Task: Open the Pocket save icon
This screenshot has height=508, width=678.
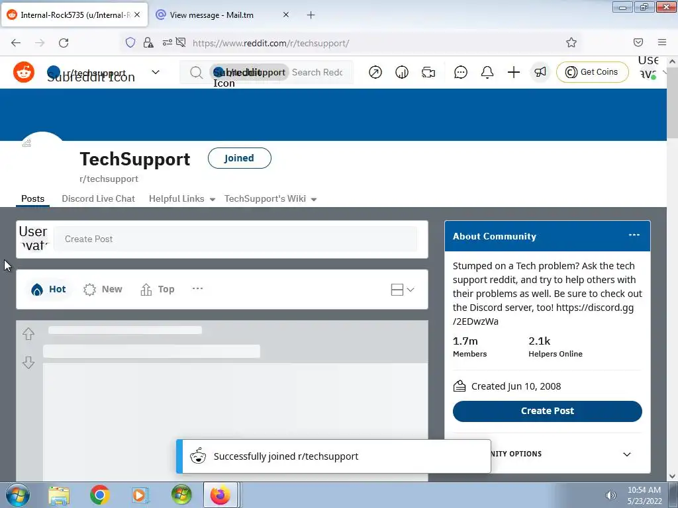Action: tap(638, 42)
